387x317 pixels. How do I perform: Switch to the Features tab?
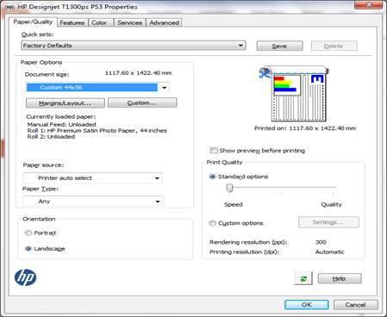click(x=72, y=22)
